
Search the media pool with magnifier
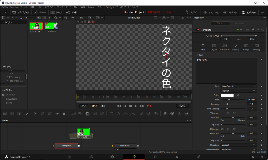pos(56,18)
